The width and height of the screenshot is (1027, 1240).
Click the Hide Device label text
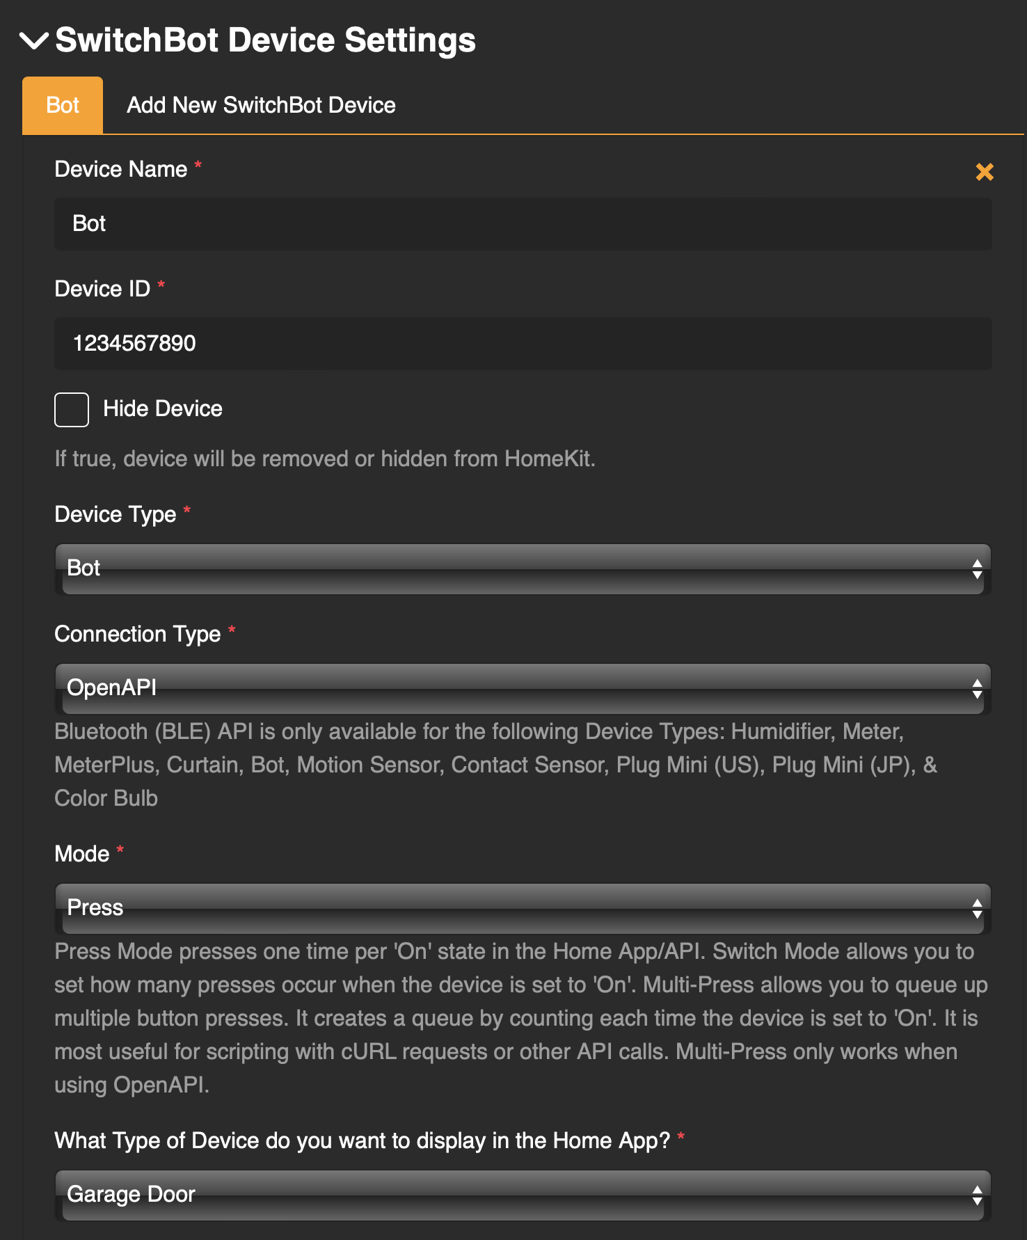[163, 409]
